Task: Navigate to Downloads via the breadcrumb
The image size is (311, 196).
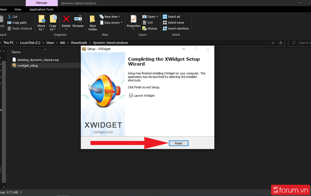Action: point(79,42)
